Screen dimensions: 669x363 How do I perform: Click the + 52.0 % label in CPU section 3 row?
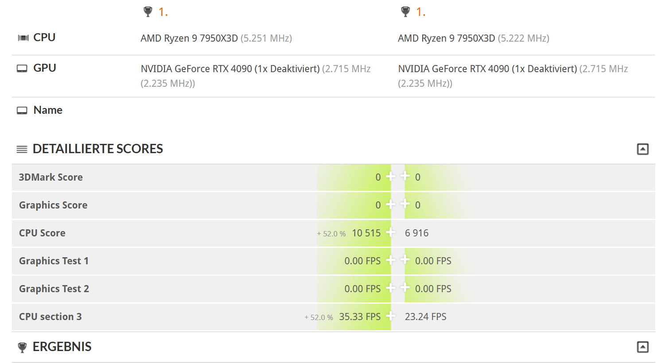(x=319, y=317)
